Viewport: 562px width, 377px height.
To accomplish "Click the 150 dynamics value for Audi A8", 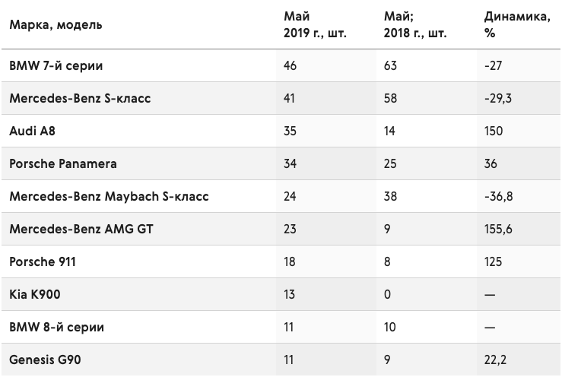I will click(494, 131).
